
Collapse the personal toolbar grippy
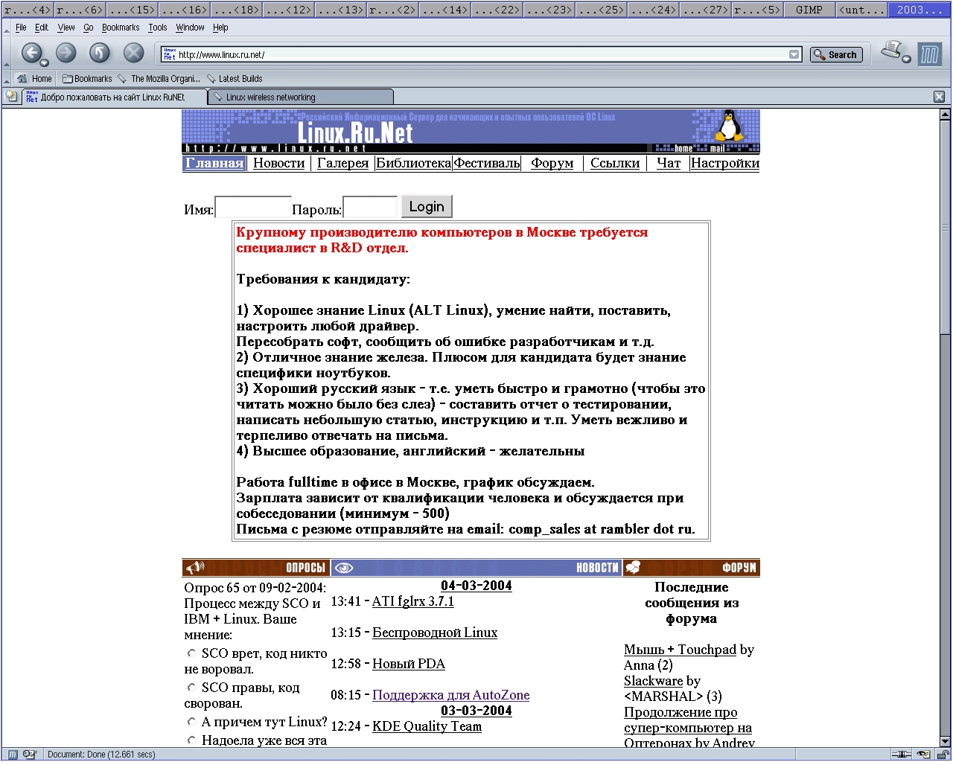[7, 78]
